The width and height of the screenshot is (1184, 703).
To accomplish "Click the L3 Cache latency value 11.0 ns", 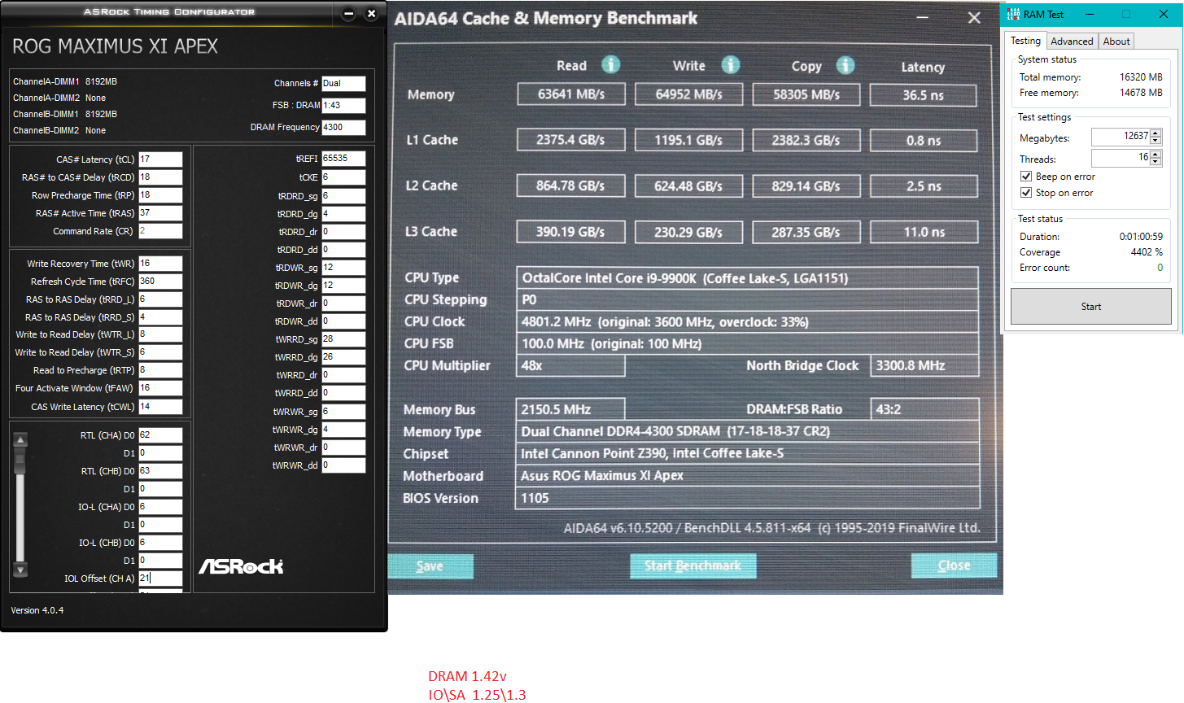I will (x=924, y=232).
